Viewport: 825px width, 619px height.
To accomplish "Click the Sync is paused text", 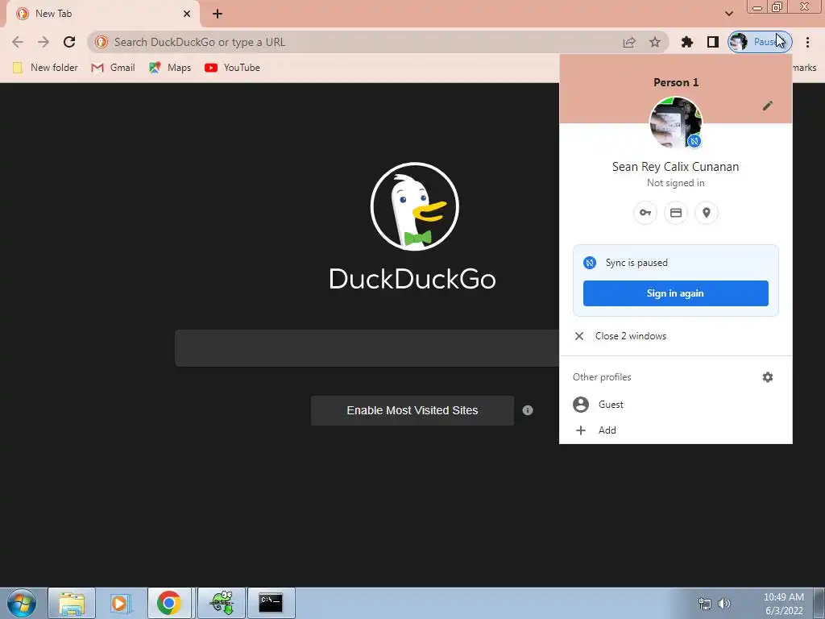I will coord(636,263).
